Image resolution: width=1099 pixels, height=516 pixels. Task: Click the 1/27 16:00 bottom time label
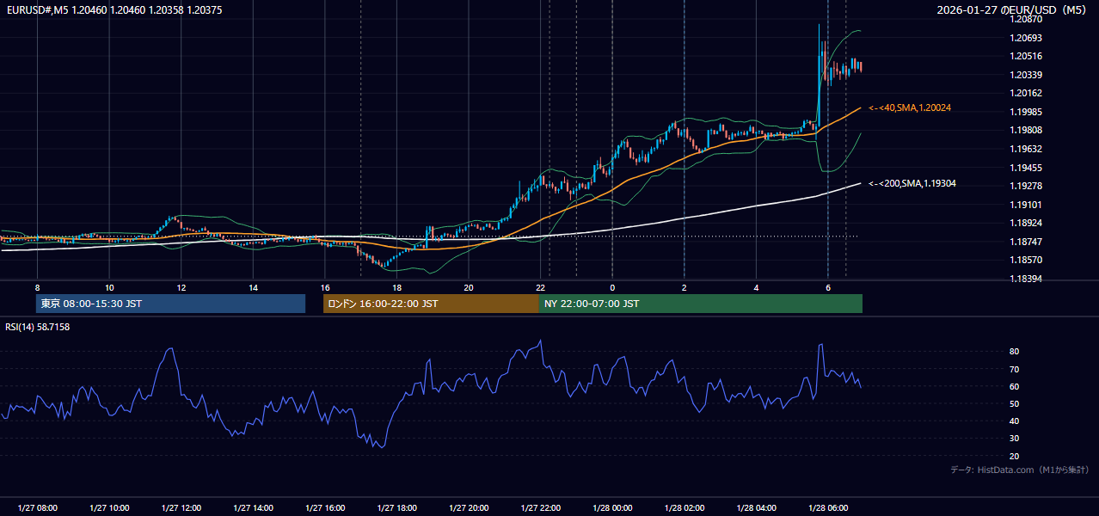tap(325, 508)
